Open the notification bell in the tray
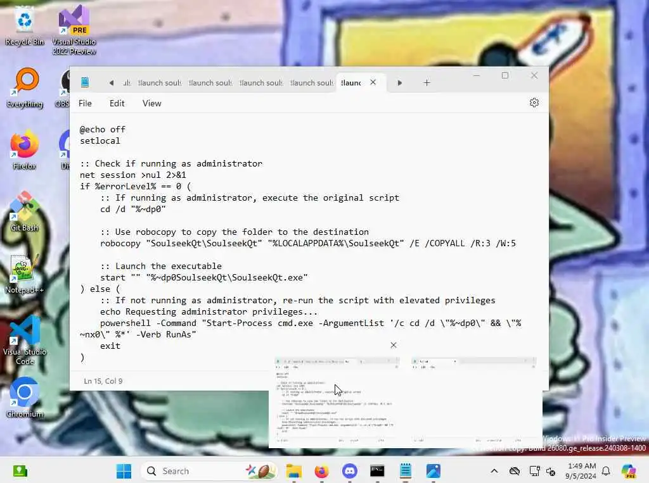This screenshot has height=483, width=649. [x=605, y=471]
